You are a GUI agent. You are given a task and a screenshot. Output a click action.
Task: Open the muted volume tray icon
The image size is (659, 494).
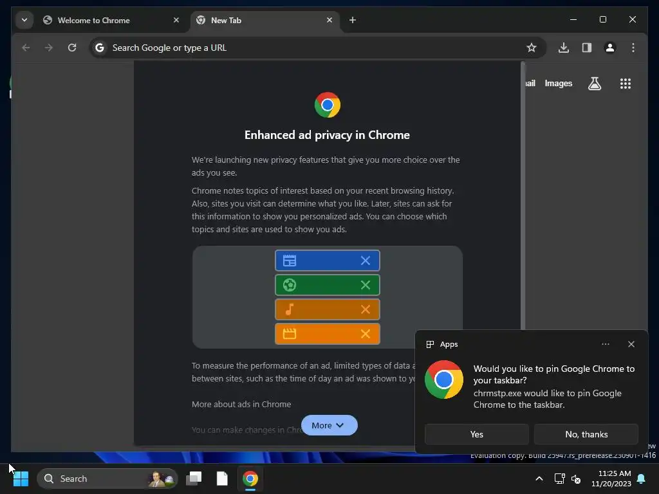576,479
